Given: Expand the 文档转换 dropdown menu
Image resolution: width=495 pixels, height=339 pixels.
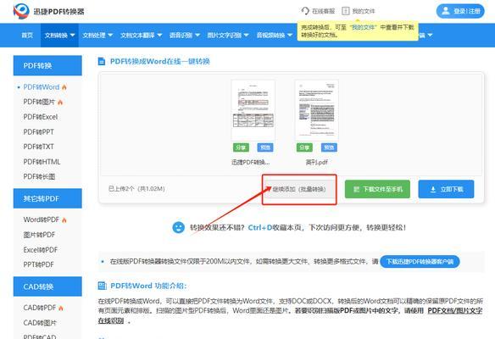Looking at the screenshot, I should tap(59, 35).
